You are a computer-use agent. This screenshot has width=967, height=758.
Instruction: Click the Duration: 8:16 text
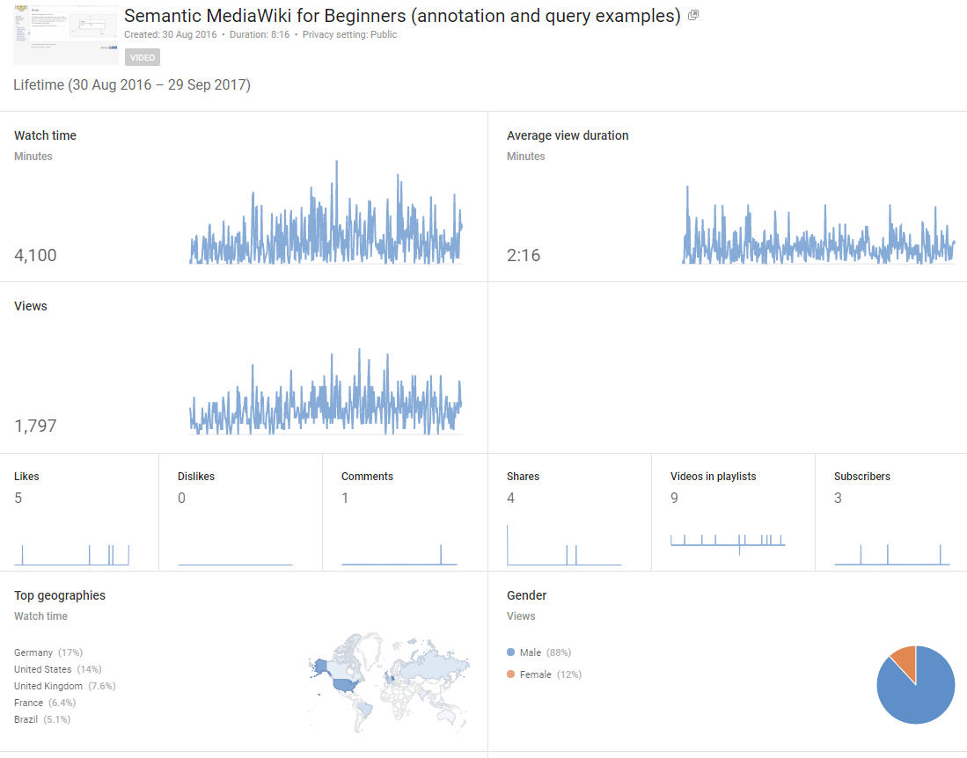click(x=260, y=34)
